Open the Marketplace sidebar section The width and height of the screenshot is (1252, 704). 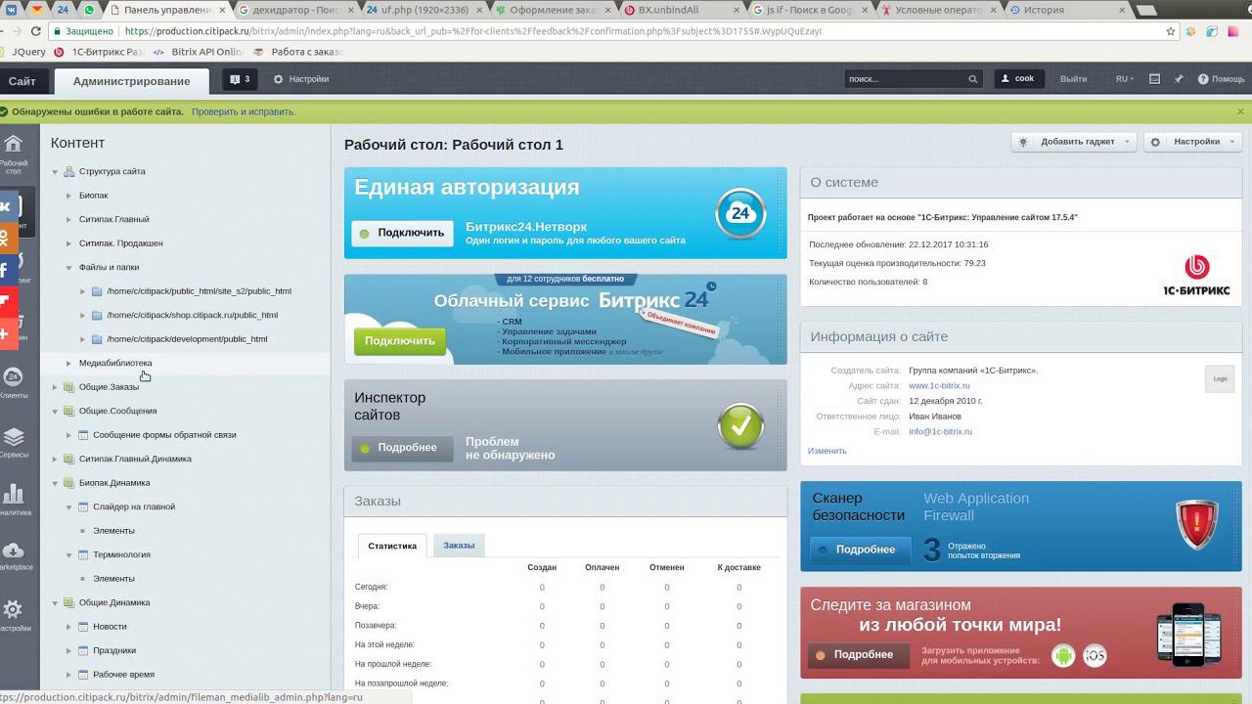(13, 554)
